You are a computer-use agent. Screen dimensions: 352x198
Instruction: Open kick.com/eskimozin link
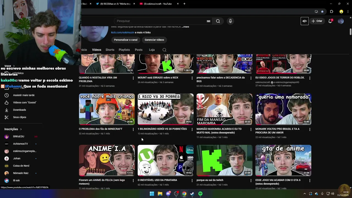tap(123, 32)
